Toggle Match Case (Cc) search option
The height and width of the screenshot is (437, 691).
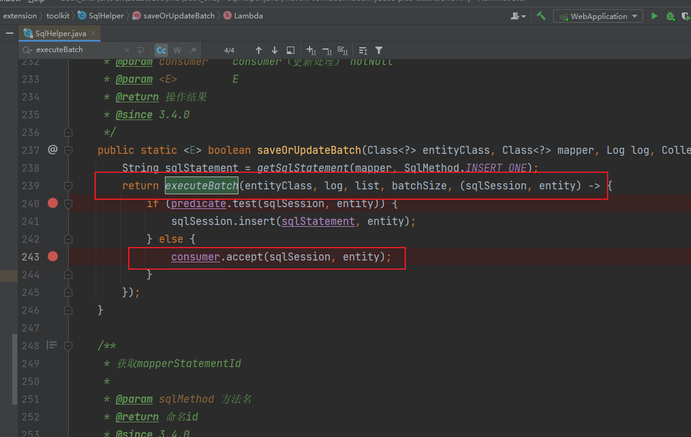coord(161,50)
